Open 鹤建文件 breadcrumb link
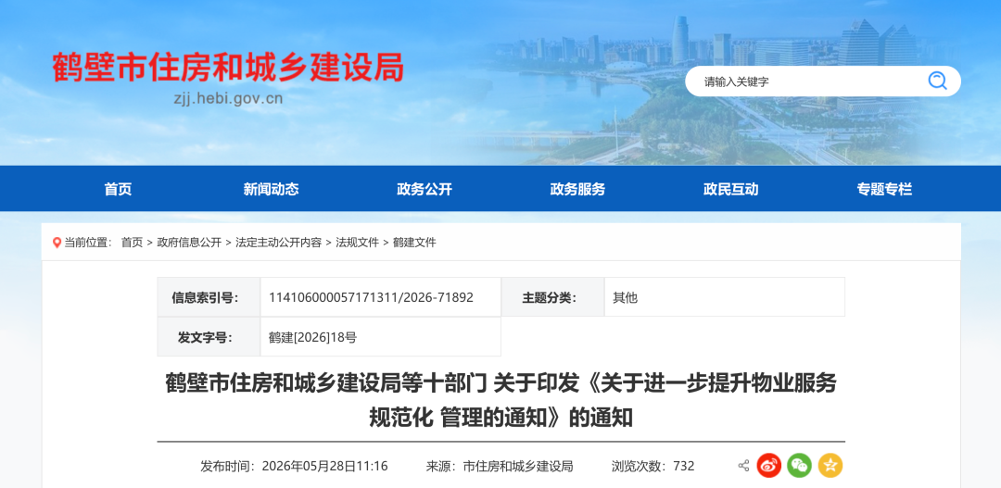1001x488 pixels. (x=415, y=243)
